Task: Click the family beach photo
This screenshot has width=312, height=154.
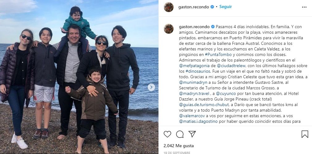Action: 79,77
